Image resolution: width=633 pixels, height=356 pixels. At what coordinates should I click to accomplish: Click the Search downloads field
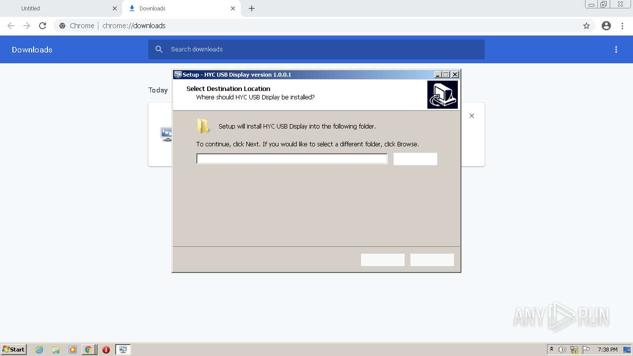pyautogui.click(x=316, y=49)
